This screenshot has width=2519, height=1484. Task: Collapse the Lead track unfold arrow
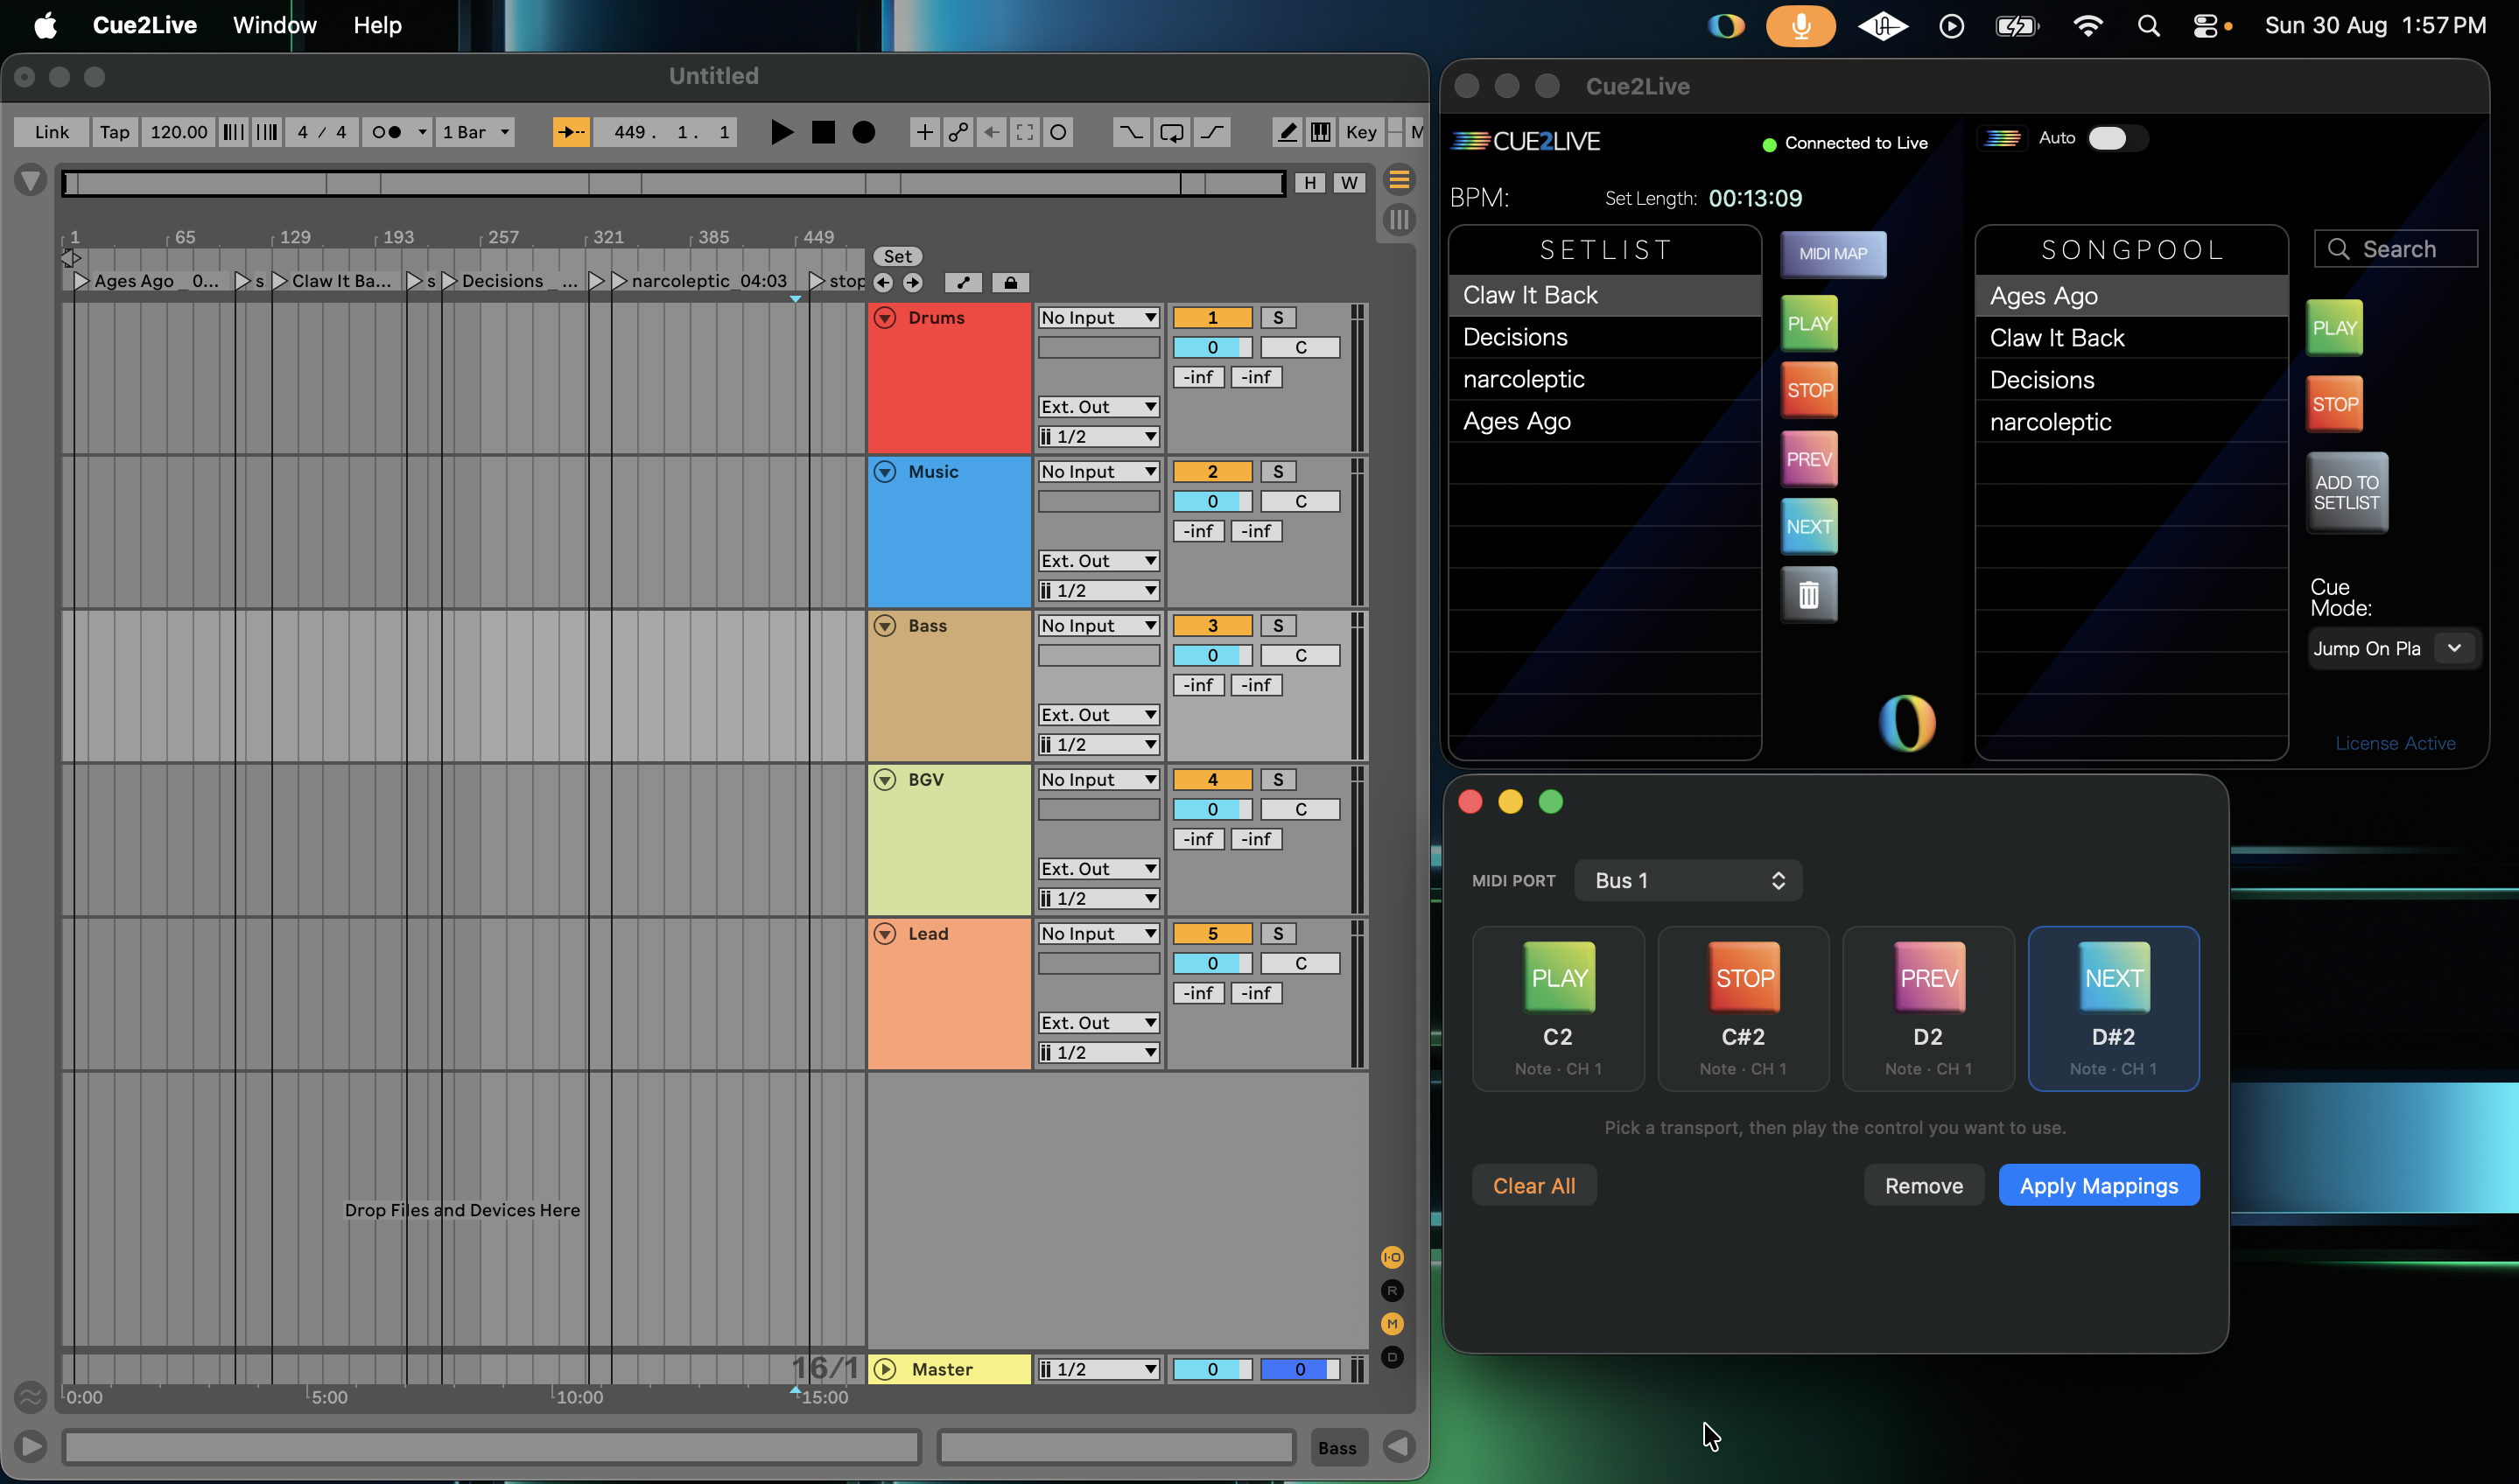click(x=885, y=934)
